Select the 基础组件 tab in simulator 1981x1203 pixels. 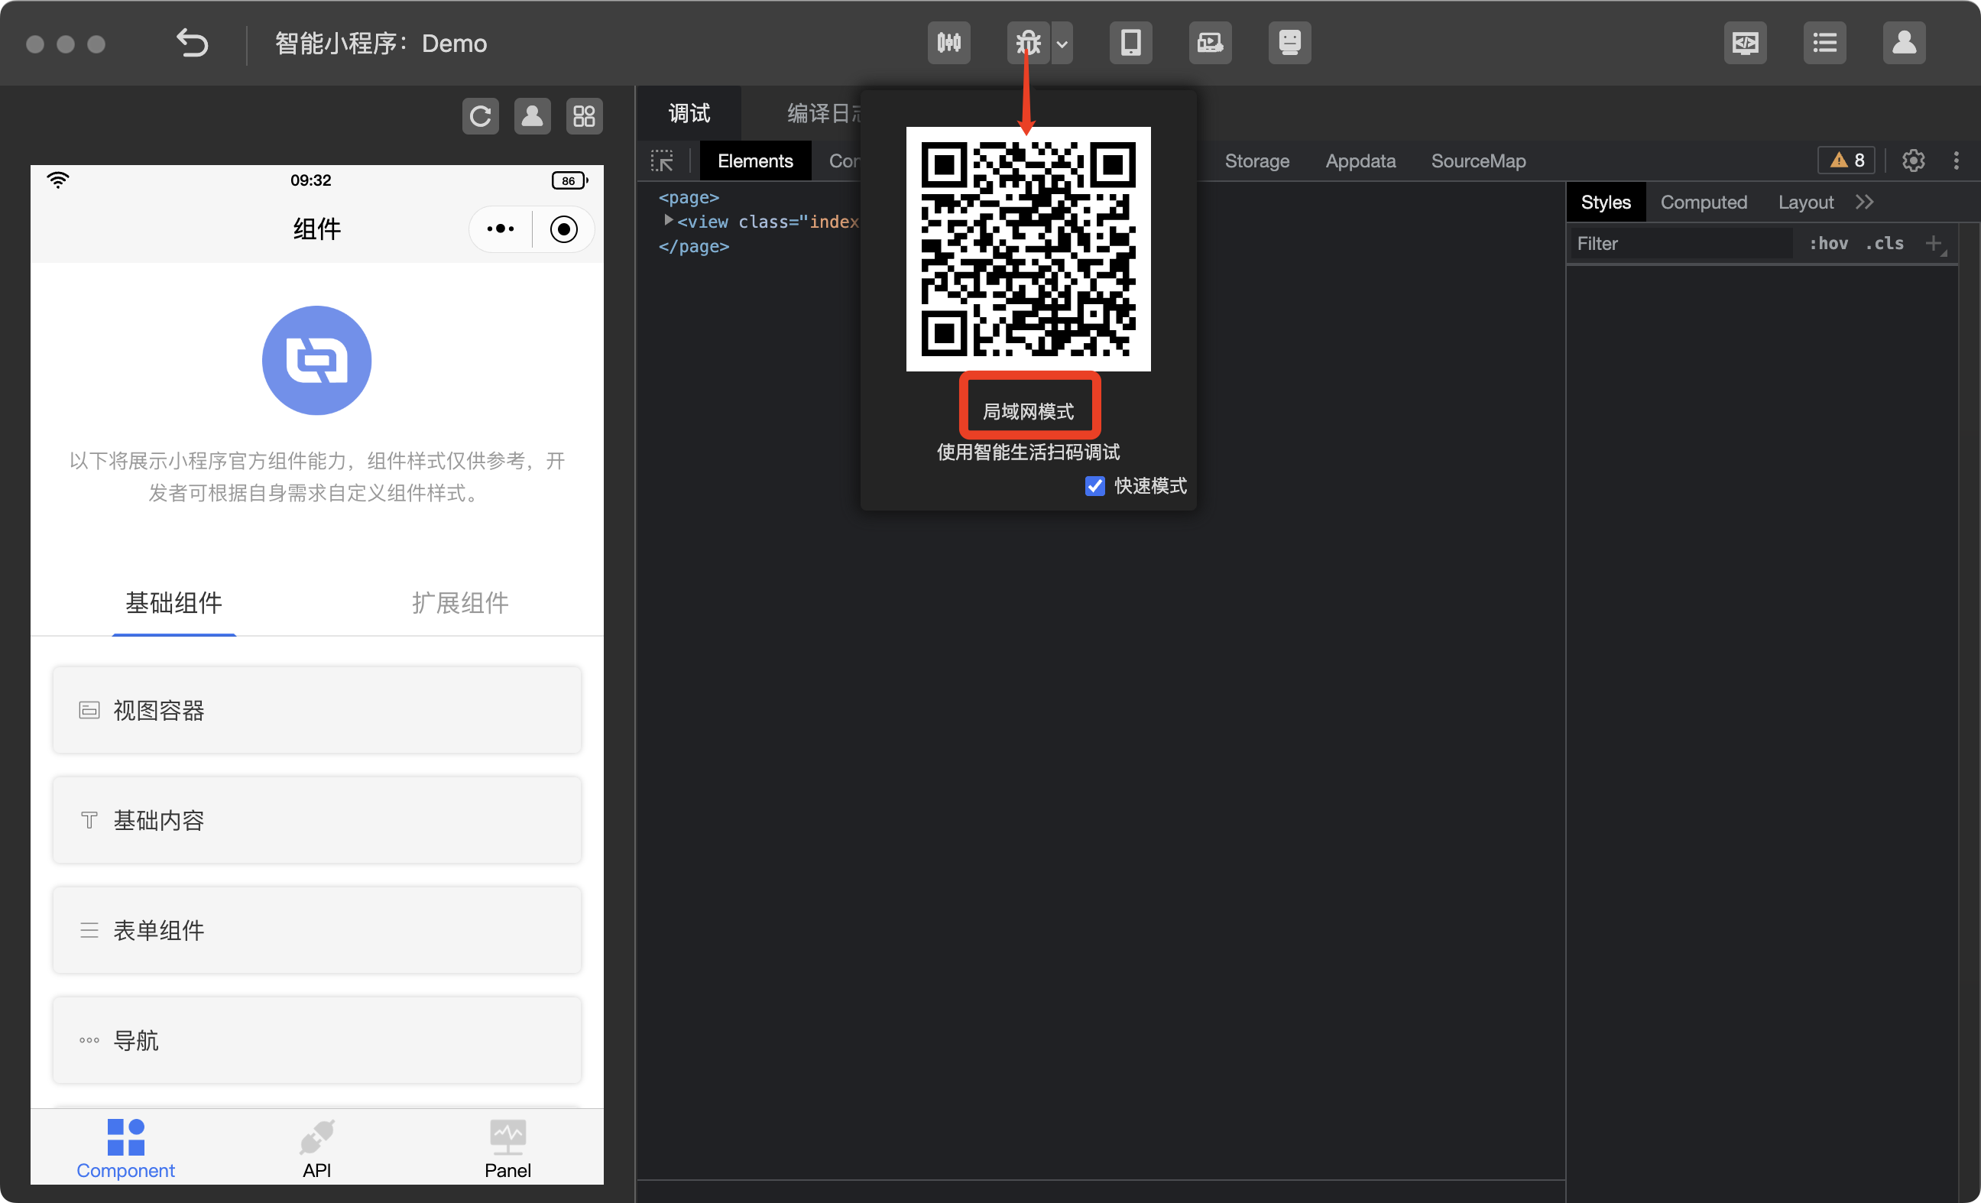tap(173, 603)
